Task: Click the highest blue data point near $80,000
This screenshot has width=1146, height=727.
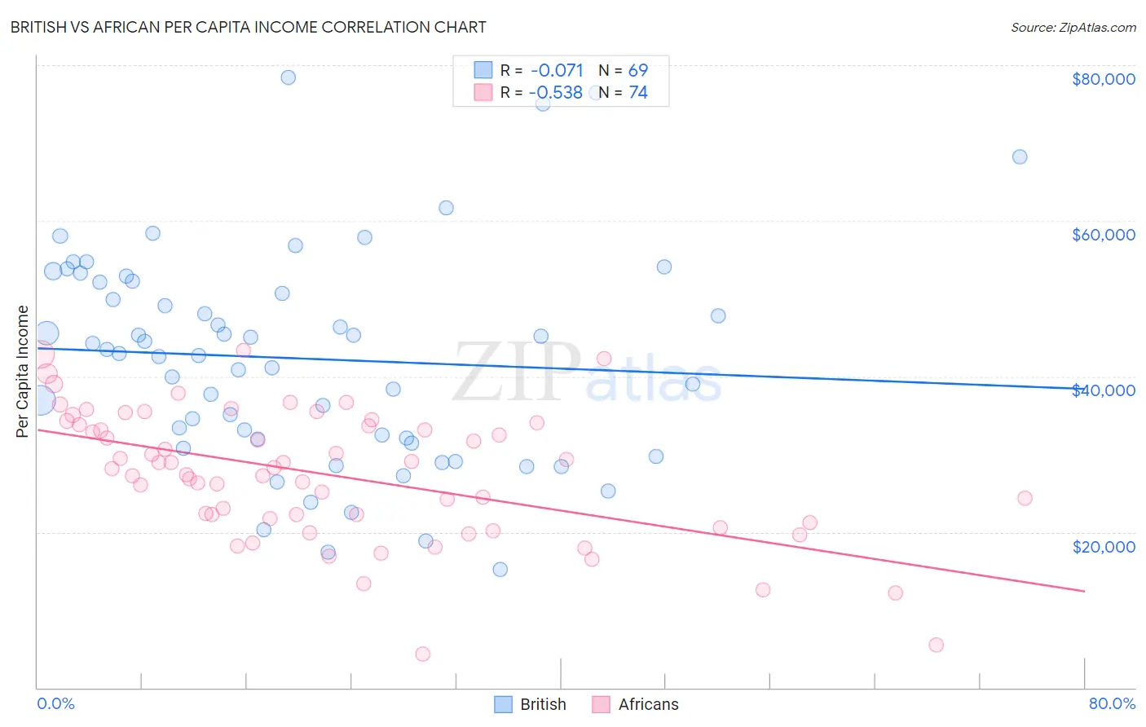Action: click(x=288, y=77)
